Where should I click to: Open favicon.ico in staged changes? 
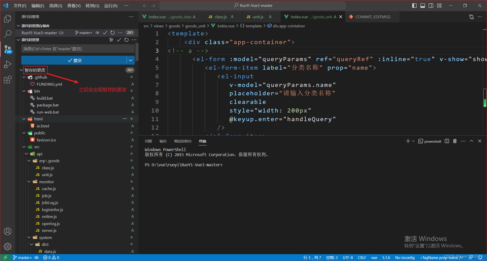[x=46, y=140]
